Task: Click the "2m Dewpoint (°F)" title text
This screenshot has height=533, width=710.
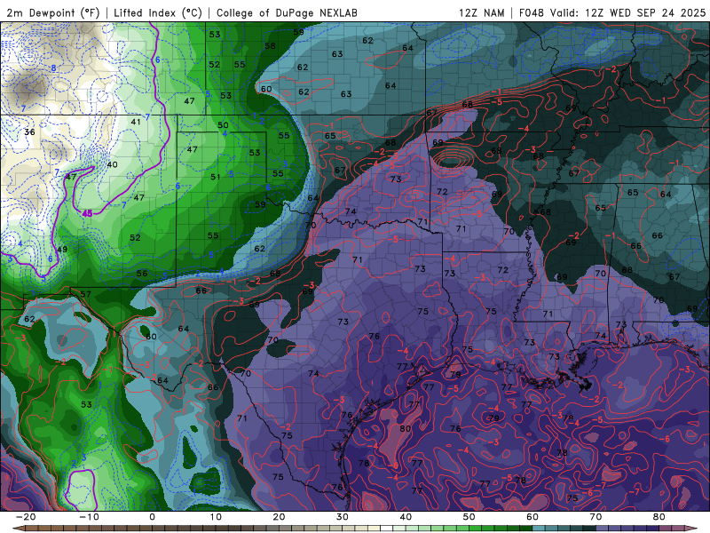Action: 52,12
